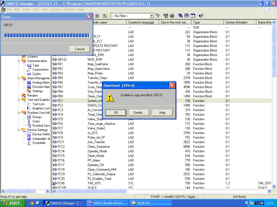Select the Ash_Transfer symbolic name
Image resolution: width=277 pixels, height=207 pixels.
pos(96,142)
